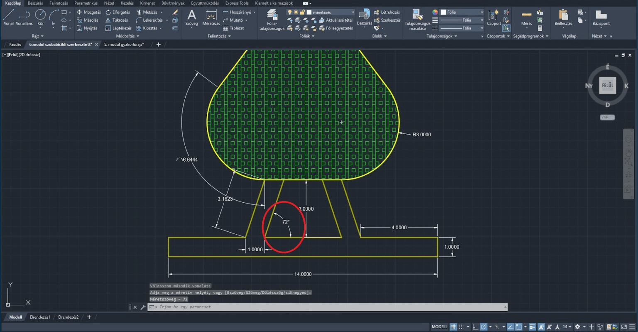Image resolution: width=638 pixels, height=332 pixels.
Task: Click the Léptékezés scale tool
Action: click(x=118, y=28)
